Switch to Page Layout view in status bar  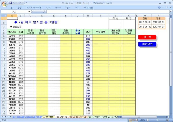click(134, 120)
